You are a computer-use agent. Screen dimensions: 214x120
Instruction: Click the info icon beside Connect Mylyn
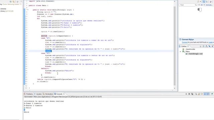[x=180, y=39]
